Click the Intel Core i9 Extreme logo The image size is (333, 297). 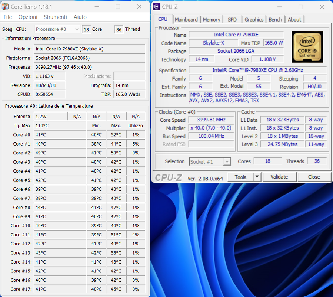tap(307, 47)
